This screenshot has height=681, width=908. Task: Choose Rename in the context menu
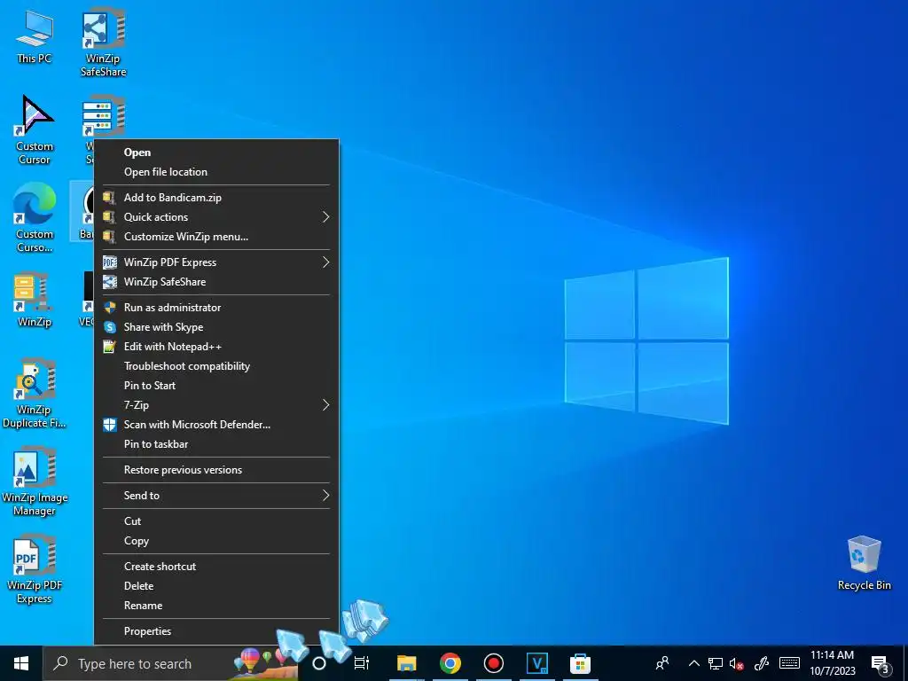(x=216, y=606)
